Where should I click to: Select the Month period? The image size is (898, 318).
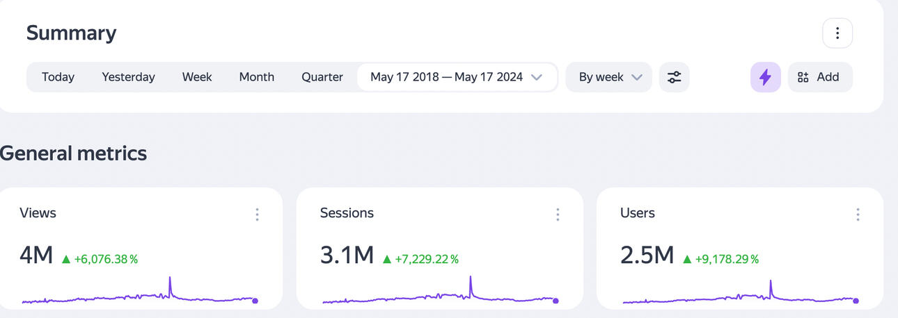coord(256,77)
